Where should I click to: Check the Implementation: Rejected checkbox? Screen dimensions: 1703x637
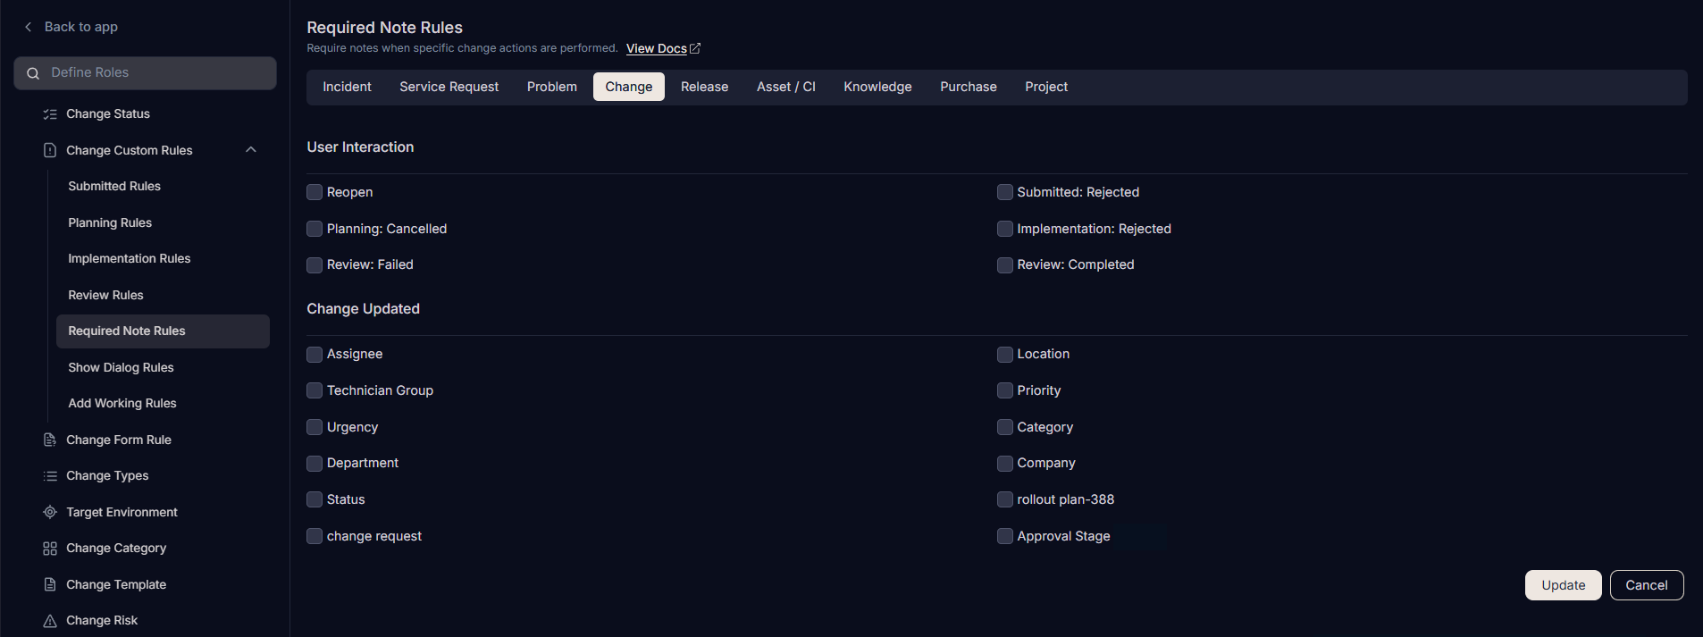[x=1005, y=229]
